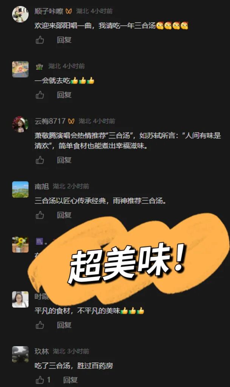Reply to 玖林's comment
230x387 pixels.
pyautogui.click(x=70, y=380)
